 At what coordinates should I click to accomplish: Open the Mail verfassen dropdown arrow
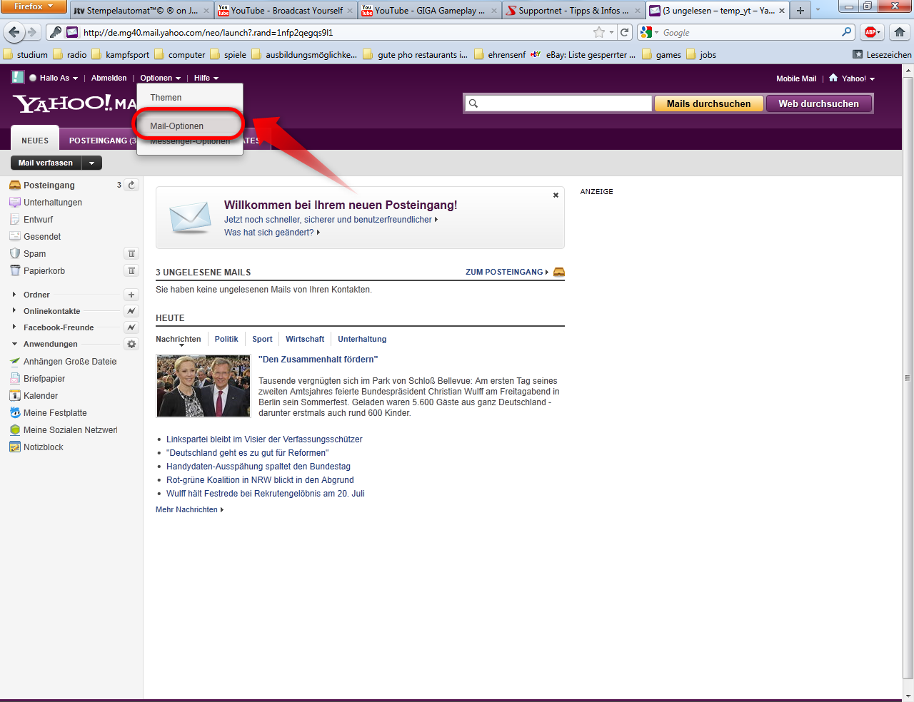pos(91,163)
